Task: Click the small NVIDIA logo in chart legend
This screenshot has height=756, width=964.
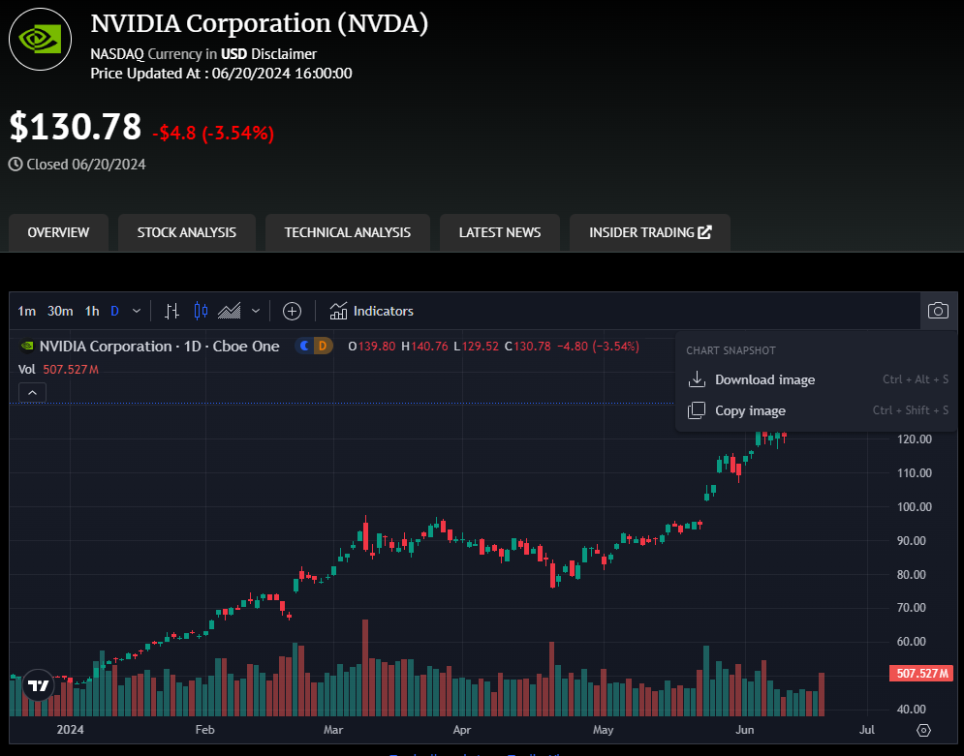Action: click(27, 347)
